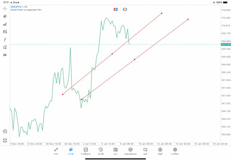
Task: Tap the new order icon at bottom left
Action: [x=5, y=140]
